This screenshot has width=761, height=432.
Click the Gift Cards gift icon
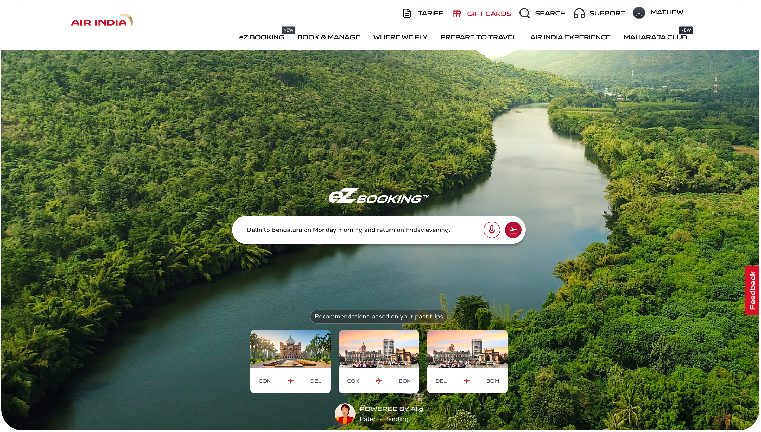pos(457,13)
